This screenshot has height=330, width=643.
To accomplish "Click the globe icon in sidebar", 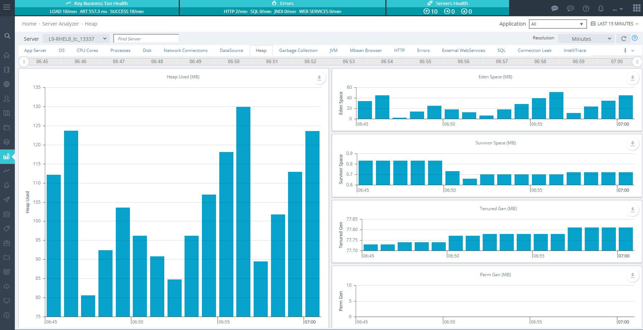I will [x=7, y=84].
